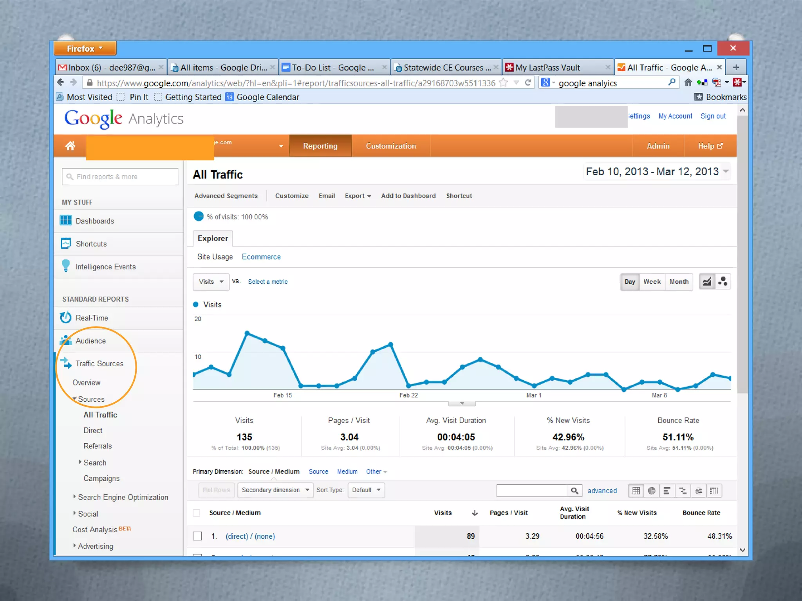
Task: Select the term cloud view icon
Action: click(x=699, y=491)
